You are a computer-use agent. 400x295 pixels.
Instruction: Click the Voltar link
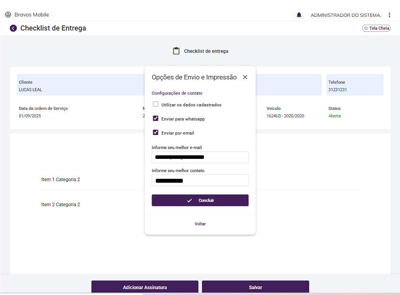pyautogui.click(x=200, y=224)
